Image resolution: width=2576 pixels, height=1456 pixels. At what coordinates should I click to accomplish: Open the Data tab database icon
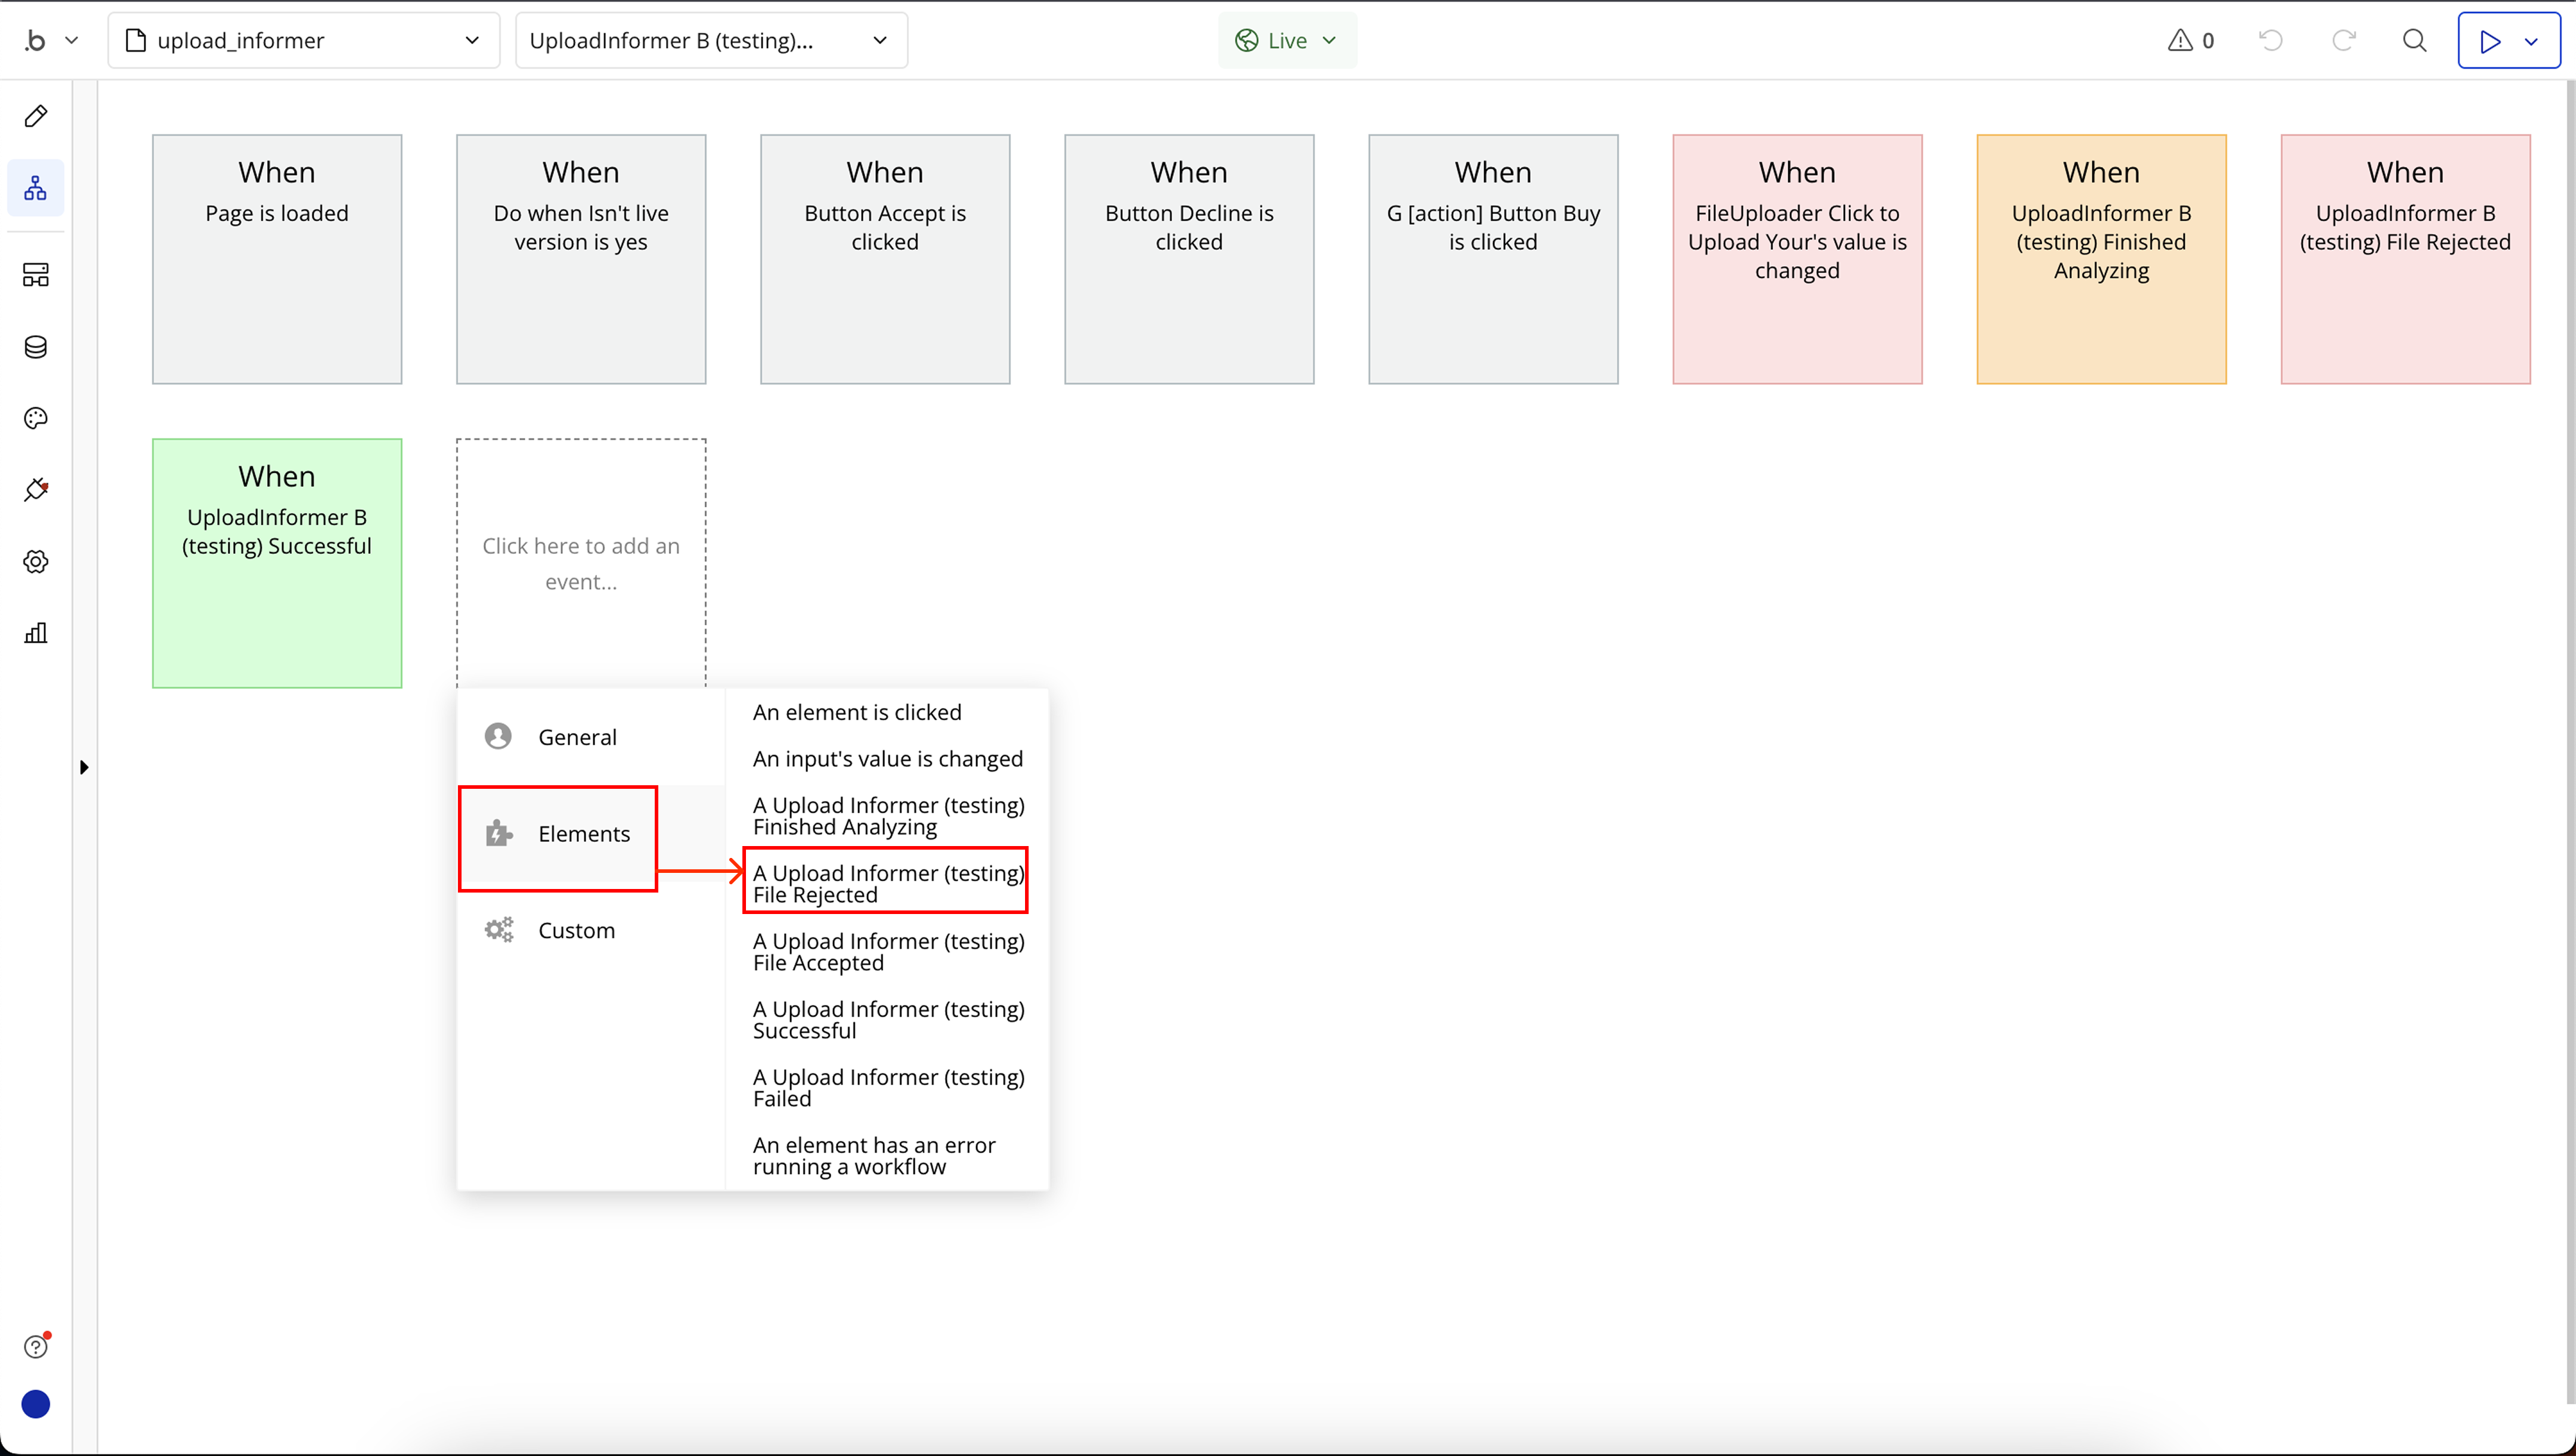(36, 347)
